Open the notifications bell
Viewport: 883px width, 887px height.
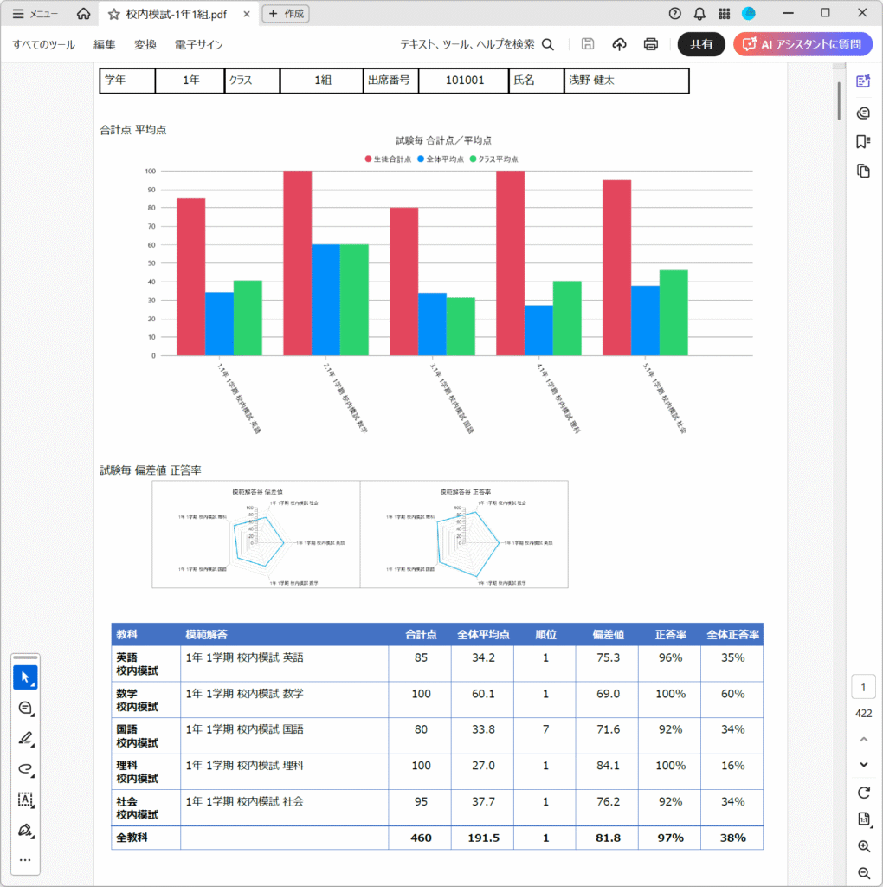click(699, 13)
